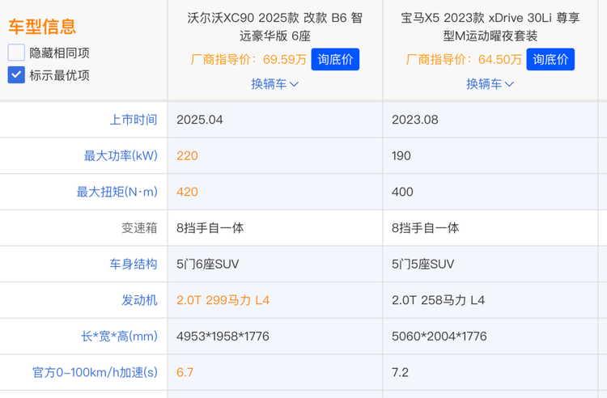Click the 上市时间 parameter label

point(134,120)
